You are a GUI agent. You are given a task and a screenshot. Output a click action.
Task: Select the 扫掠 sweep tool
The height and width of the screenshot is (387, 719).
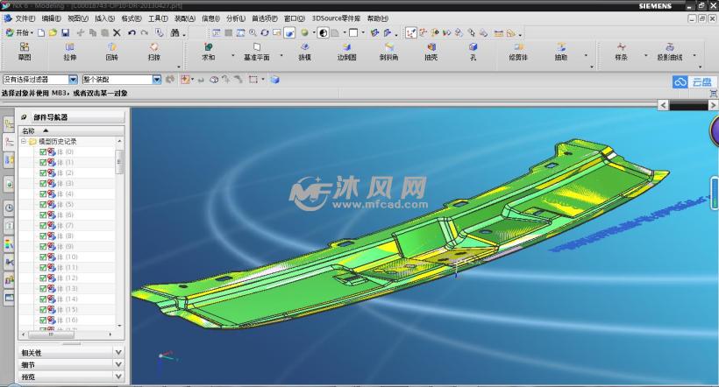[x=154, y=52]
